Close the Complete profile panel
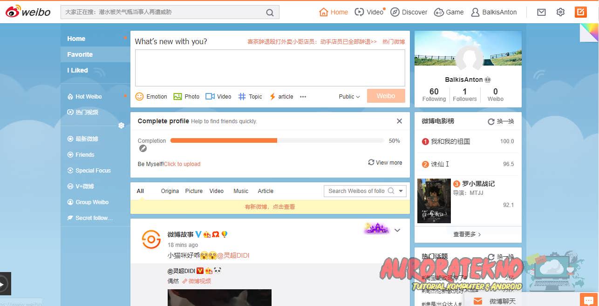 399,121
